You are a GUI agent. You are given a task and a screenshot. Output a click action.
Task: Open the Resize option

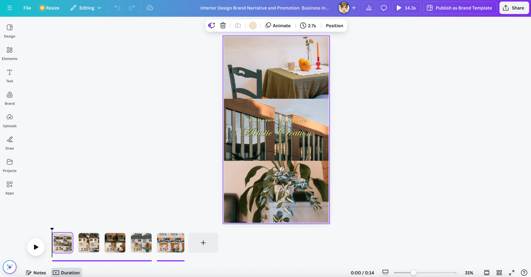pyautogui.click(x=49, y=8)
